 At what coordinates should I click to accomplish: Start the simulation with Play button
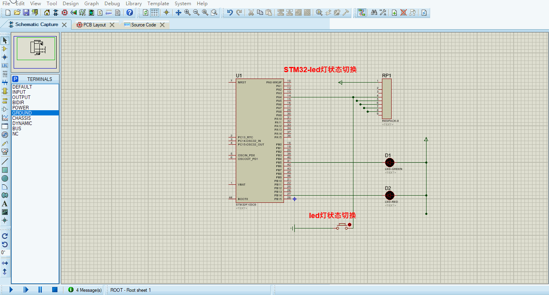coord(11,290)
